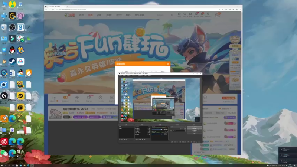Click Settings button in OBS controls

click(x=195, y=132)
